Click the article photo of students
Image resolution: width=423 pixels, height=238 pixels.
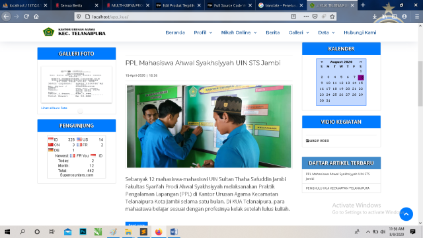coord(209,126)
